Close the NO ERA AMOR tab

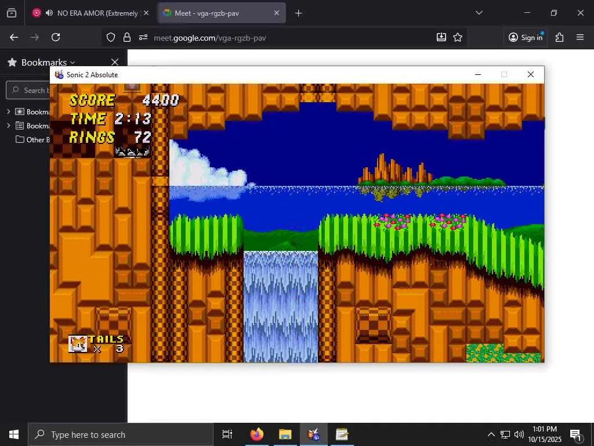click(146, 13)
